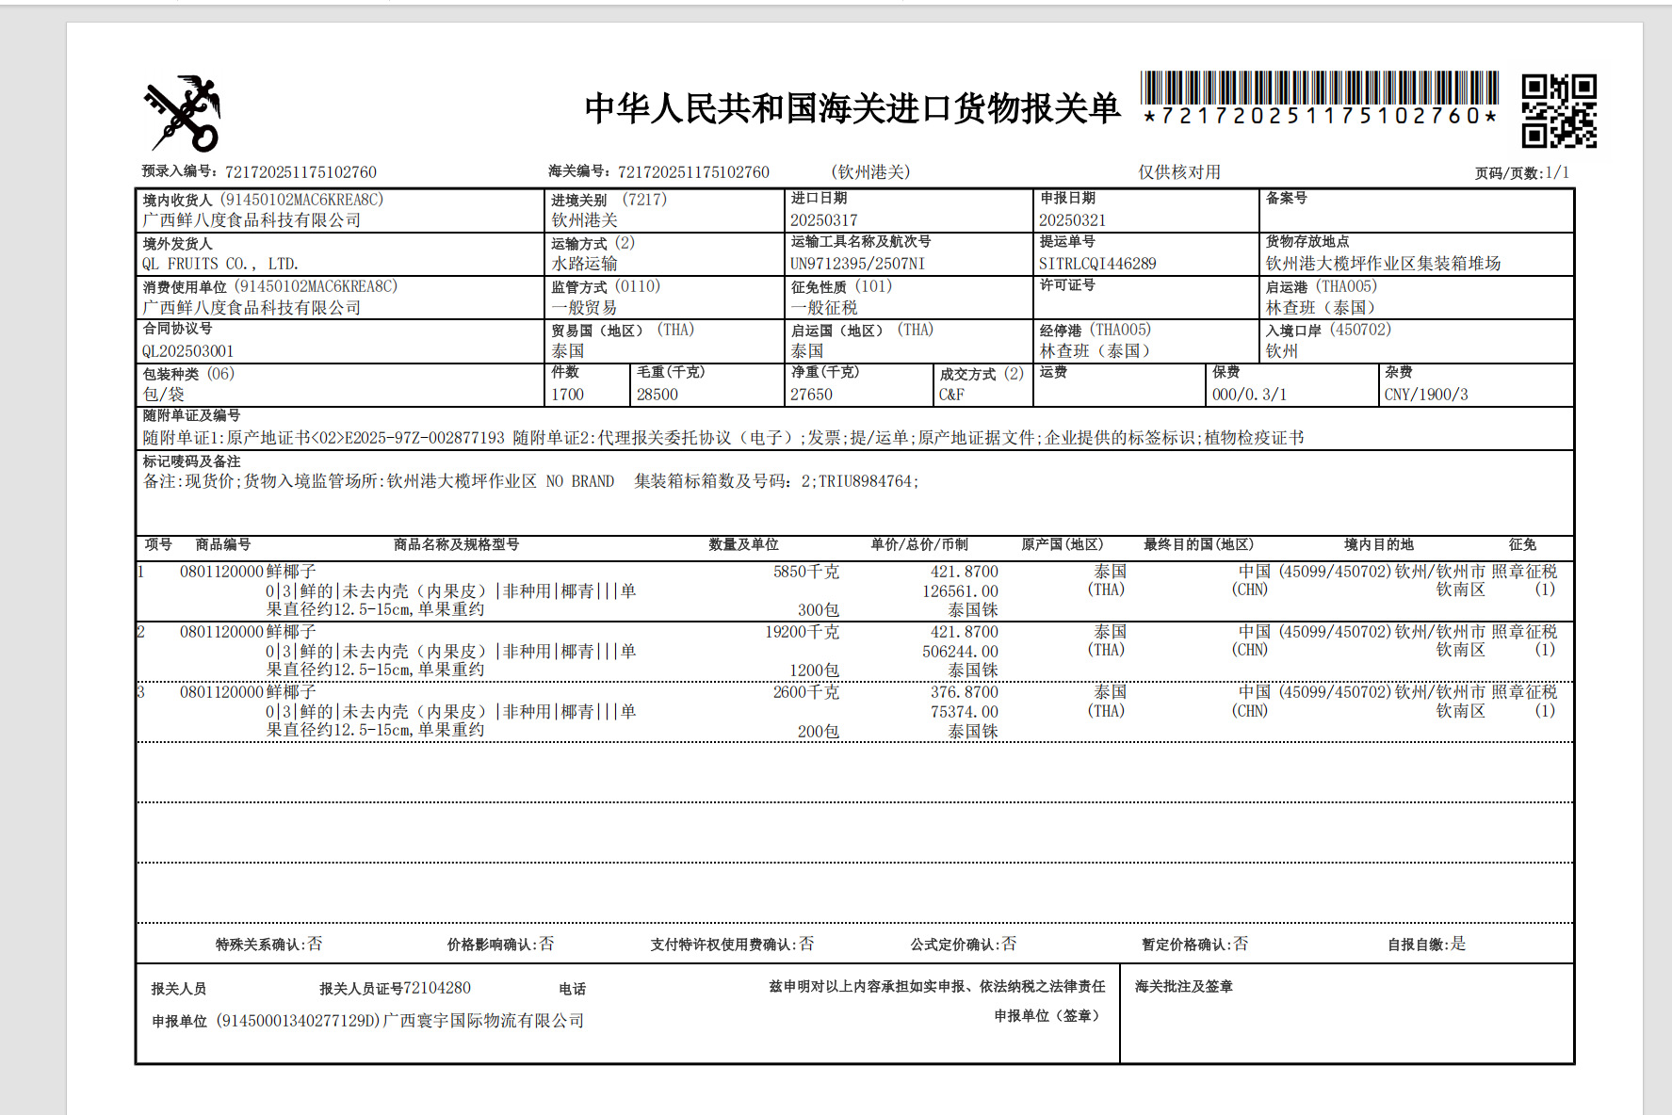Select item 2 quantity 19200千克

pyautogui.click(x=802, y=632)
